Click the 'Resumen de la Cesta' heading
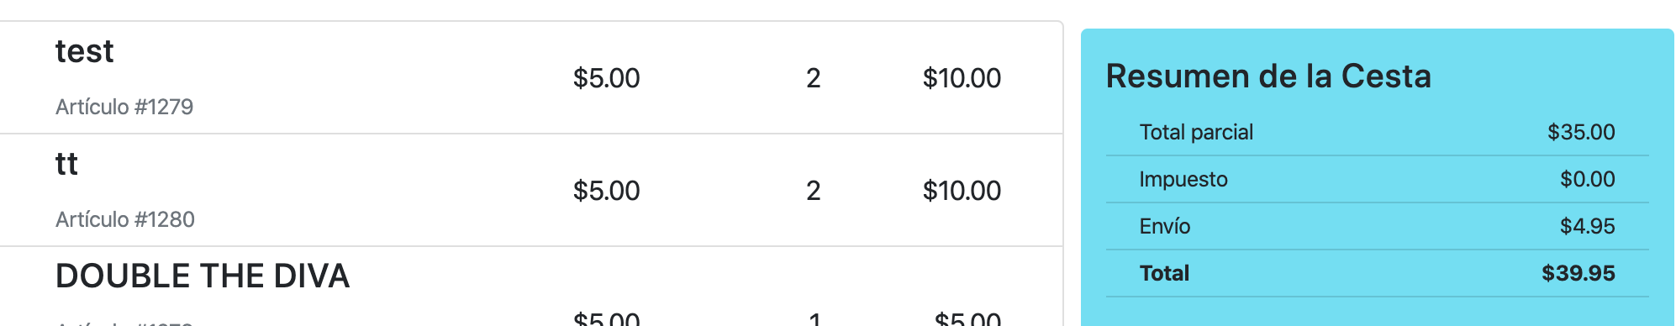The height and width of the screenshot is (326, 1676). tap(1268, 76)
